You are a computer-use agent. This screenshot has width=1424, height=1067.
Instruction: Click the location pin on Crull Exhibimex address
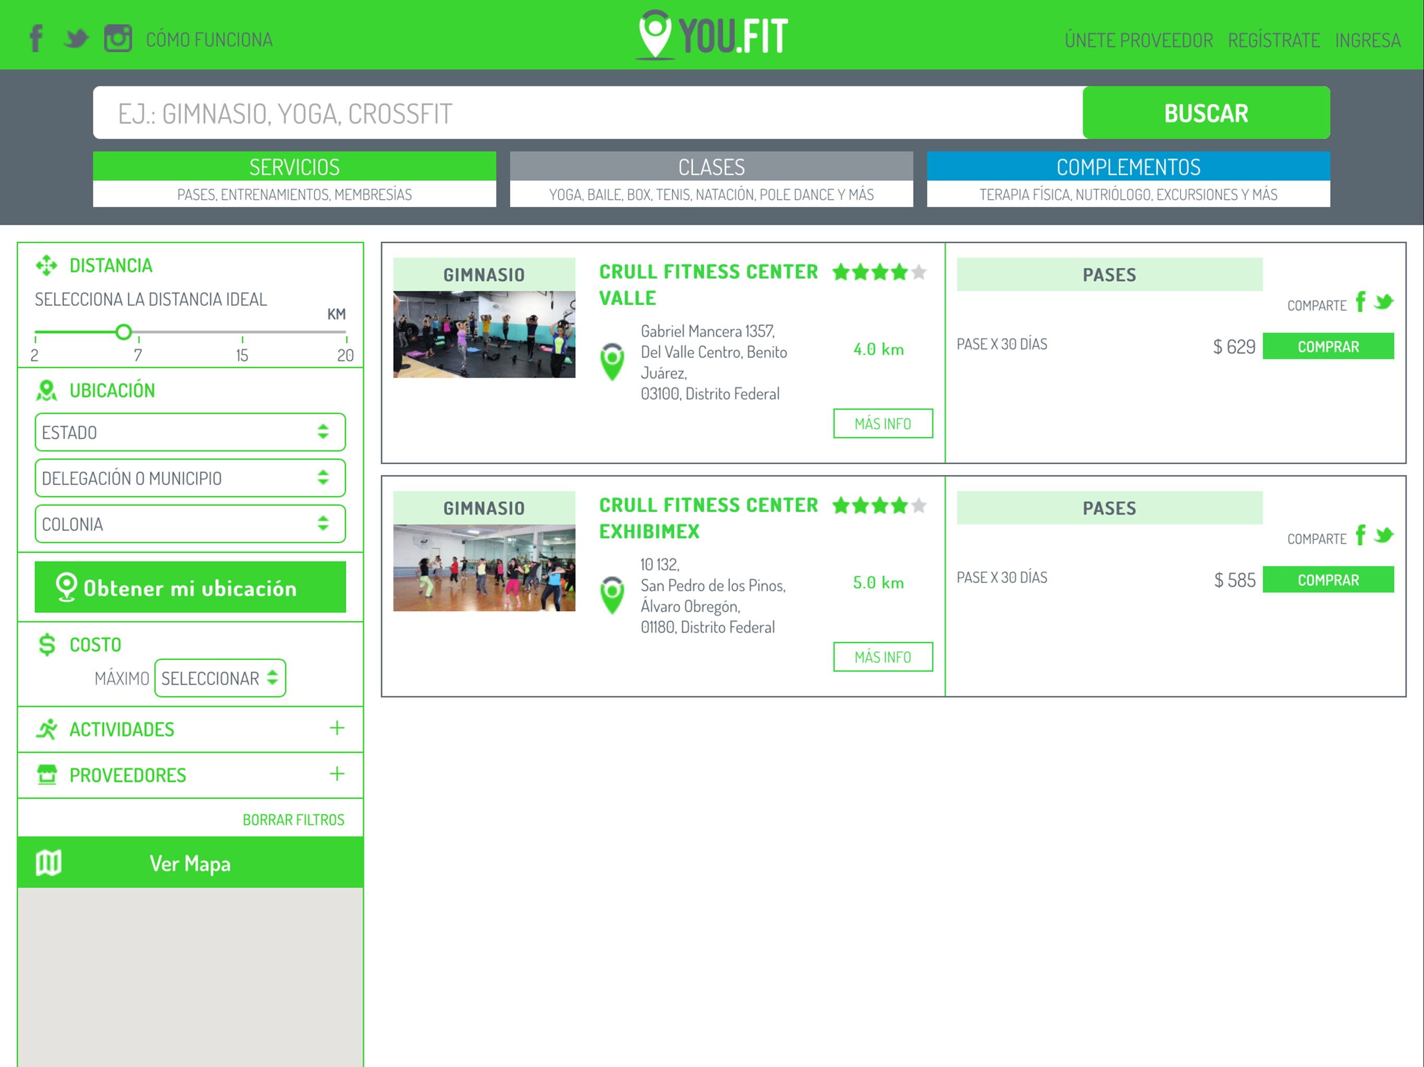coord(612,595)
